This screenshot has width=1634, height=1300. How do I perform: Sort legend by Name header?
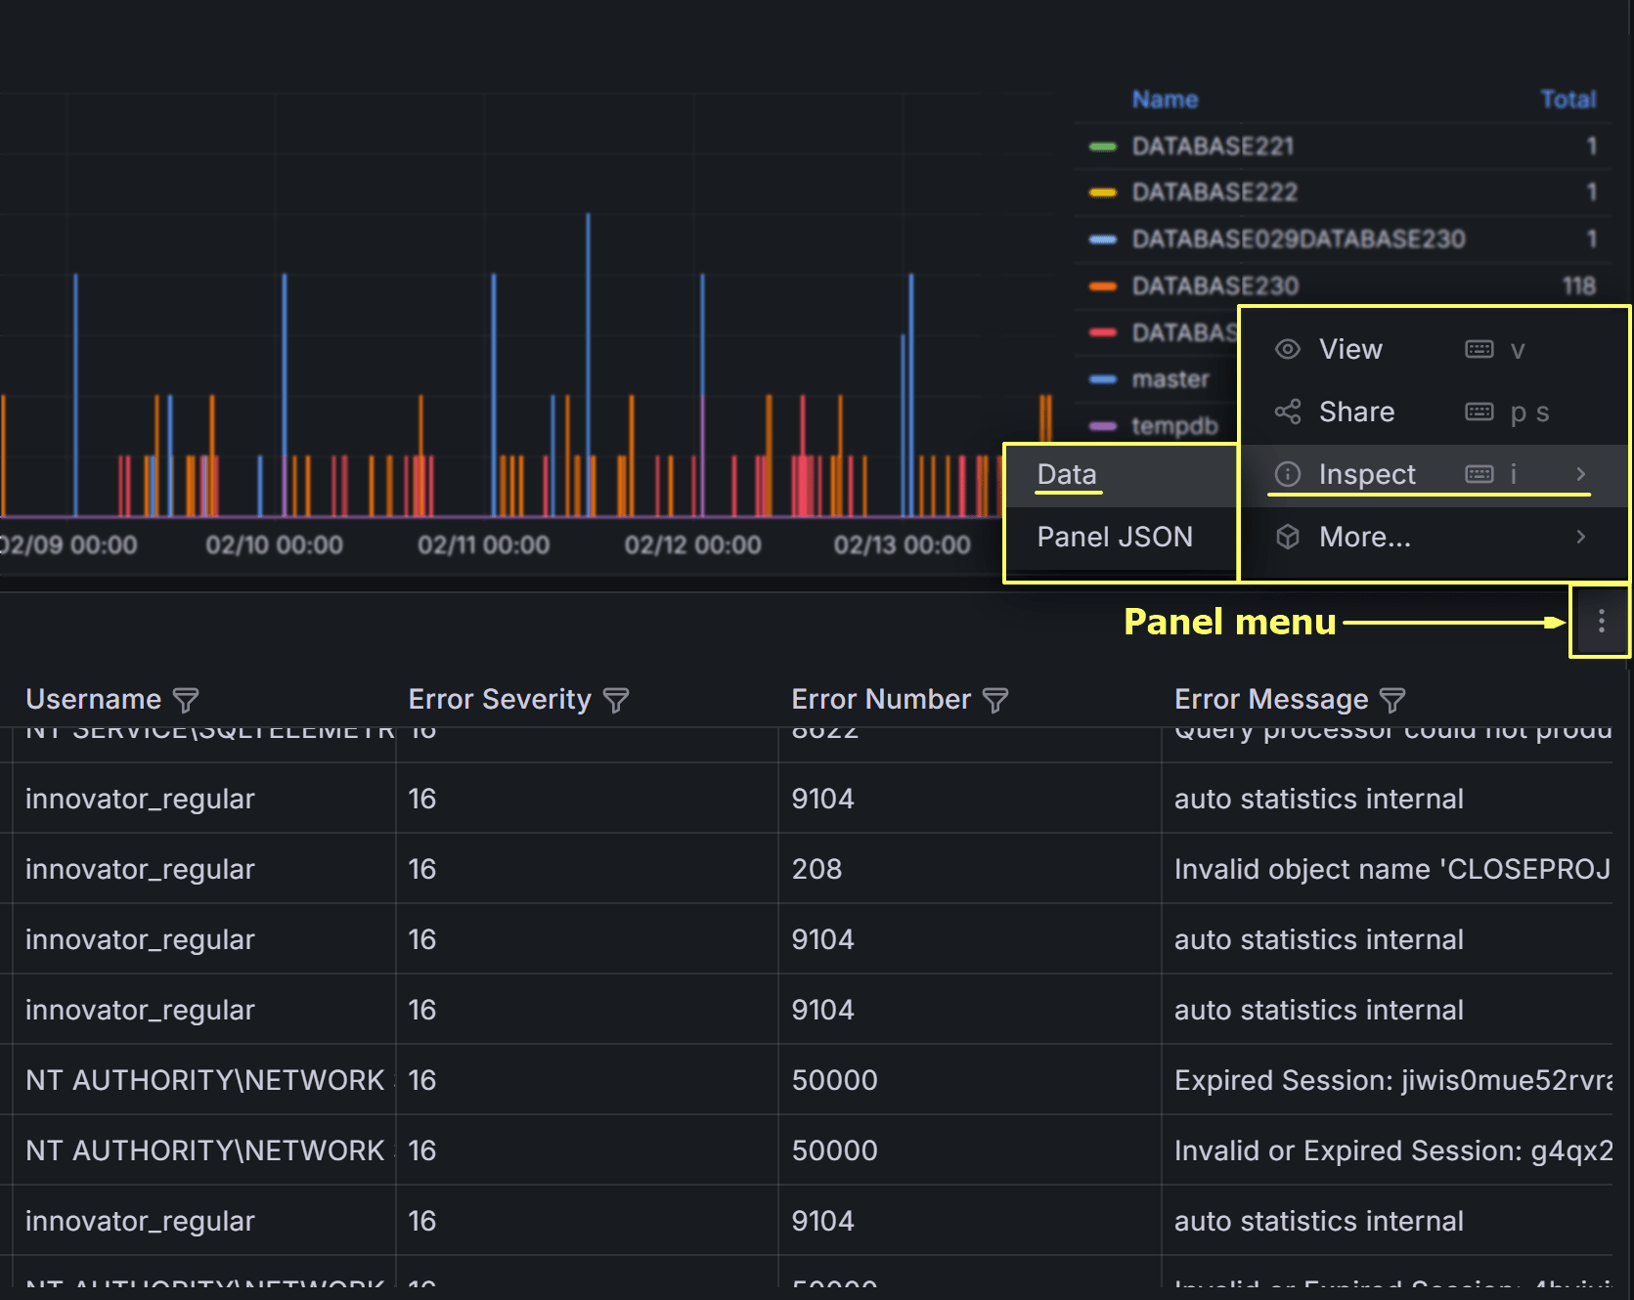tap(1165, 100)
